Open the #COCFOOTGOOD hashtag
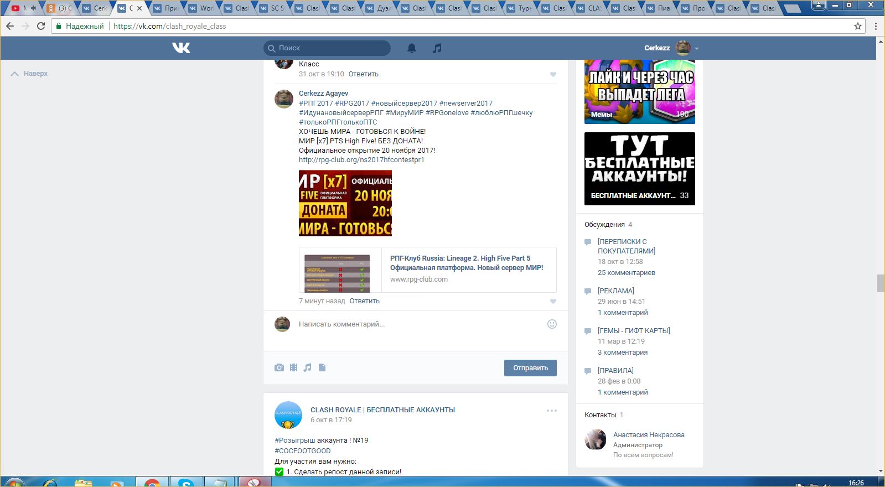The width and height of the screenshot is (885, 487). pyautogui.click(x=303, y=451)
